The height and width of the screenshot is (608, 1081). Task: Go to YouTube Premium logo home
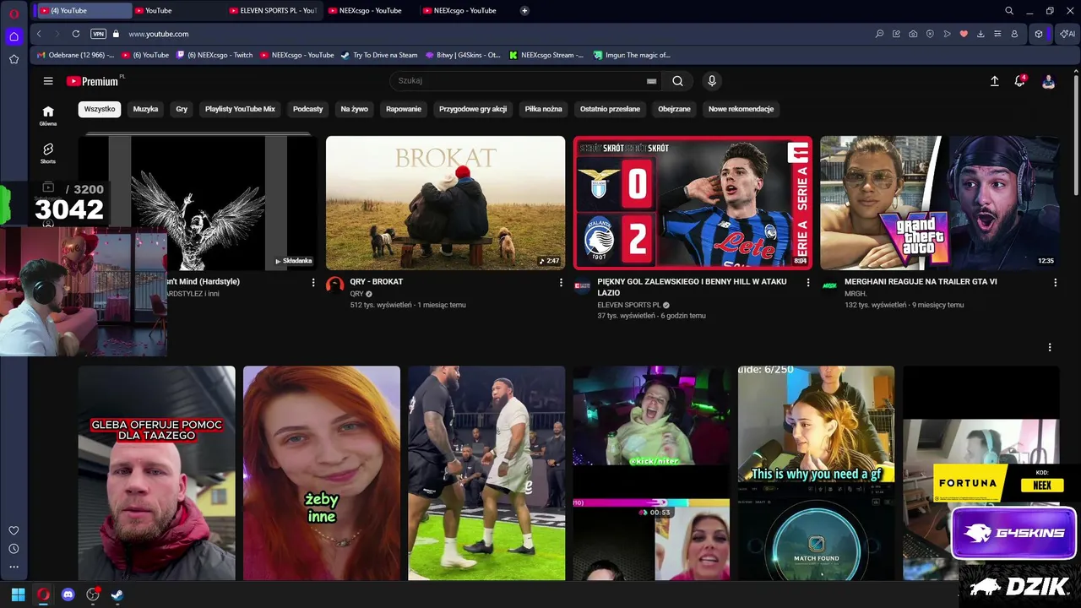point(92,81)
